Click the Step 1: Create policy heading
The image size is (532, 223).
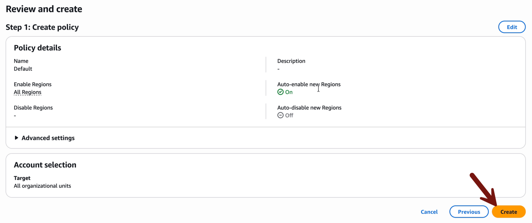[x=42, y=27]
